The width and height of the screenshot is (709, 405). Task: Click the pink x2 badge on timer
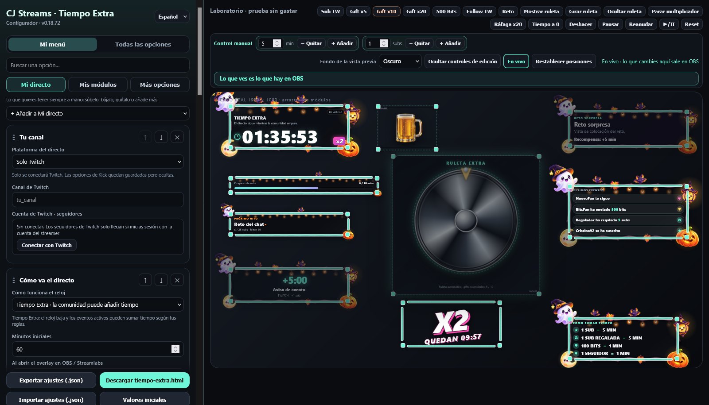pos(339,141)
